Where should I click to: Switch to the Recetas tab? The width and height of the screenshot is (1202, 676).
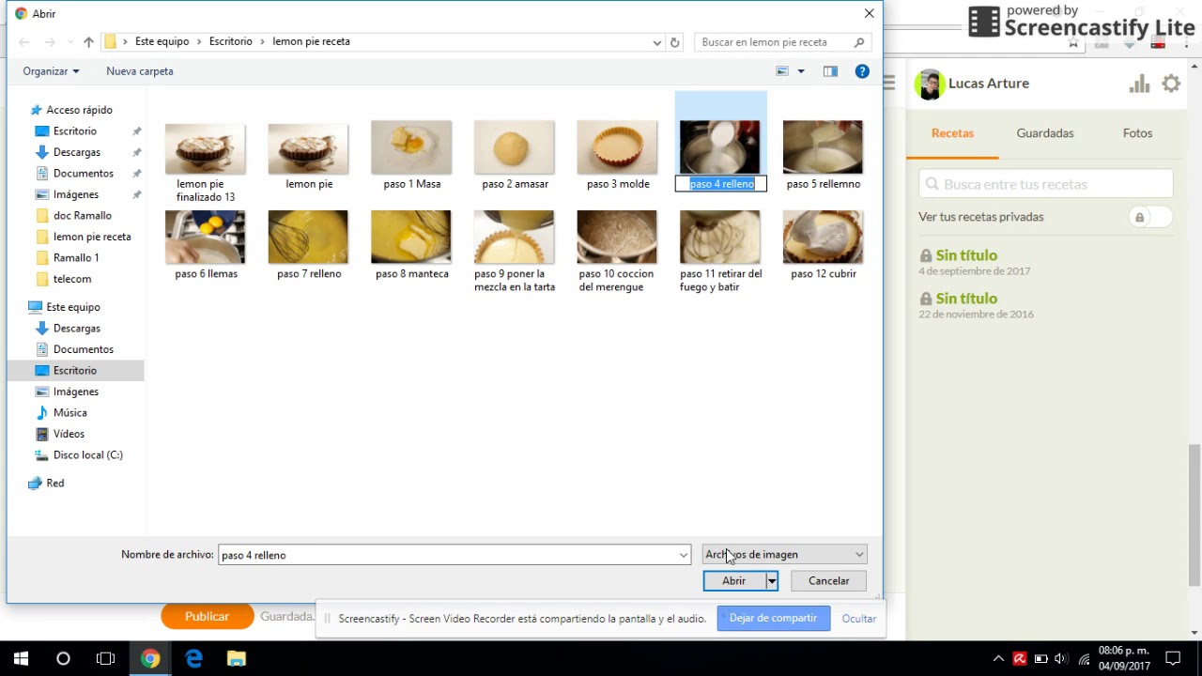(952, 133)
